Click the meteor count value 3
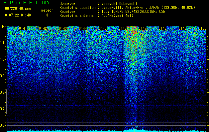 47,15
